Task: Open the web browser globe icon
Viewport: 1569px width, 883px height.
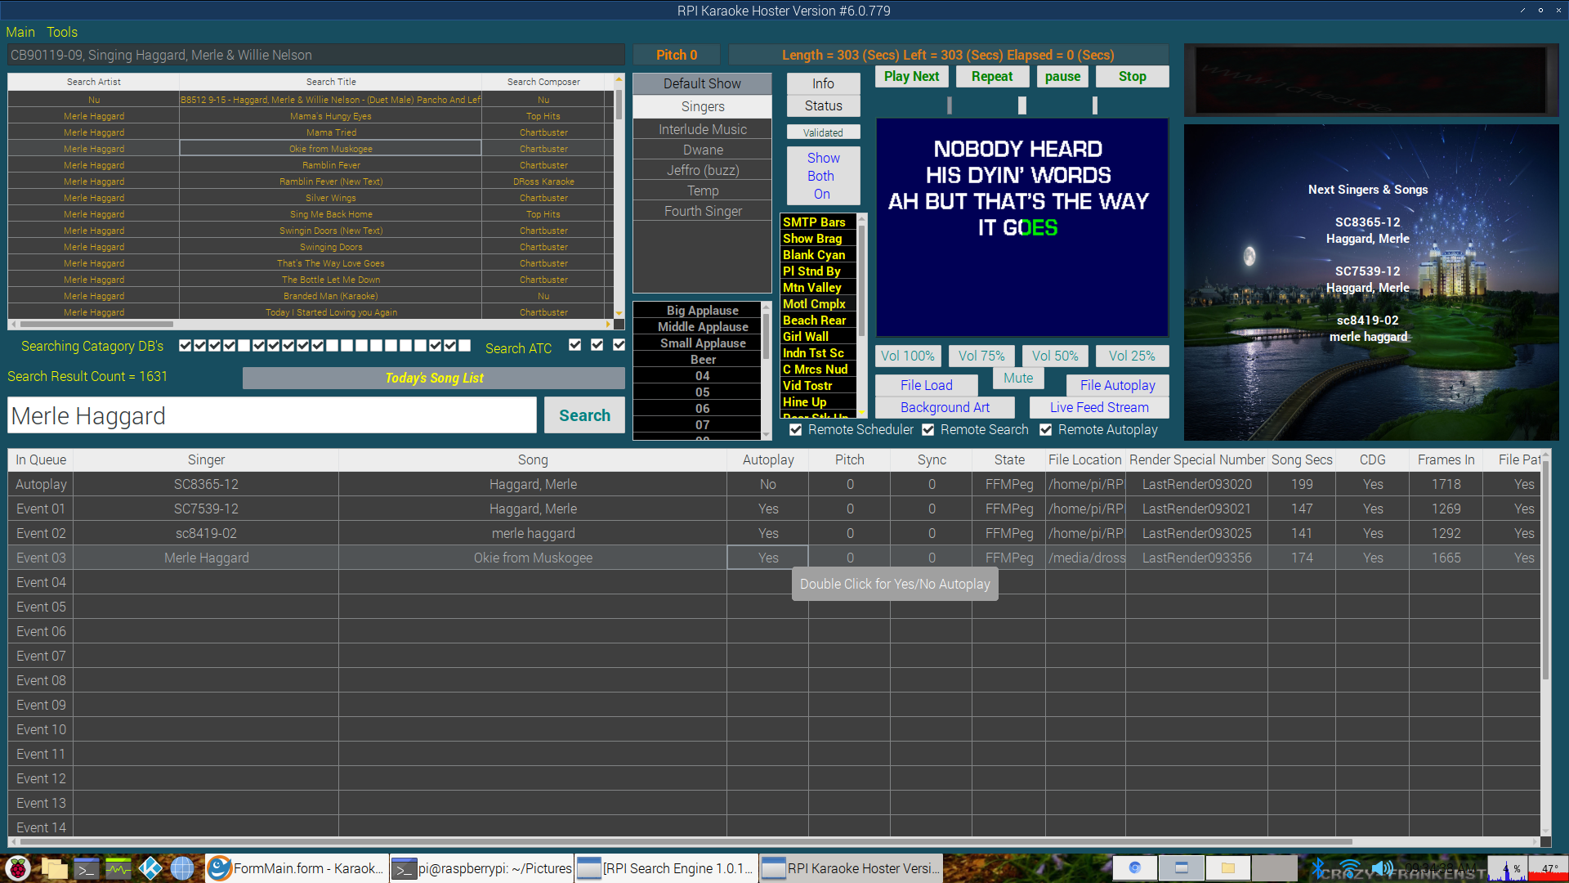Action: point(182,868)
